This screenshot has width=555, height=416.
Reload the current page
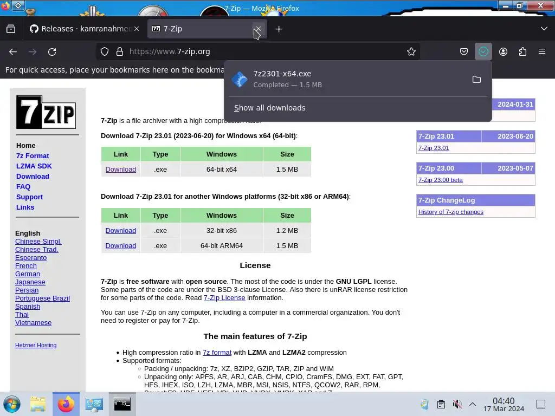52,51
